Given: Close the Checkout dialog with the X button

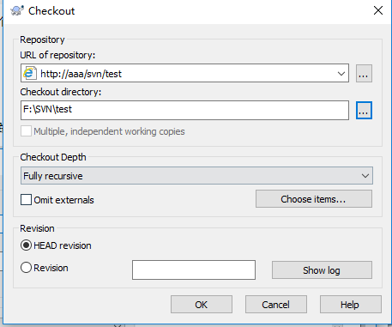Looking at the screenshot, I should (x=378, y=10).
